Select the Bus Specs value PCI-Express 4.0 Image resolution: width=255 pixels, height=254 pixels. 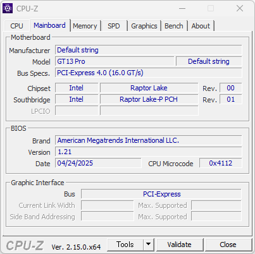[x=149, y=73]
